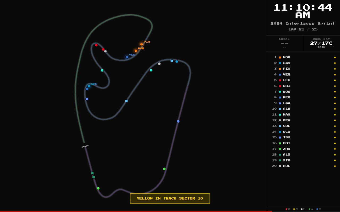The width and height of the screenshot is (340, 212).
Task: Click the GAS labeled car dot on the circuit
Action: (x=89, y=86)
